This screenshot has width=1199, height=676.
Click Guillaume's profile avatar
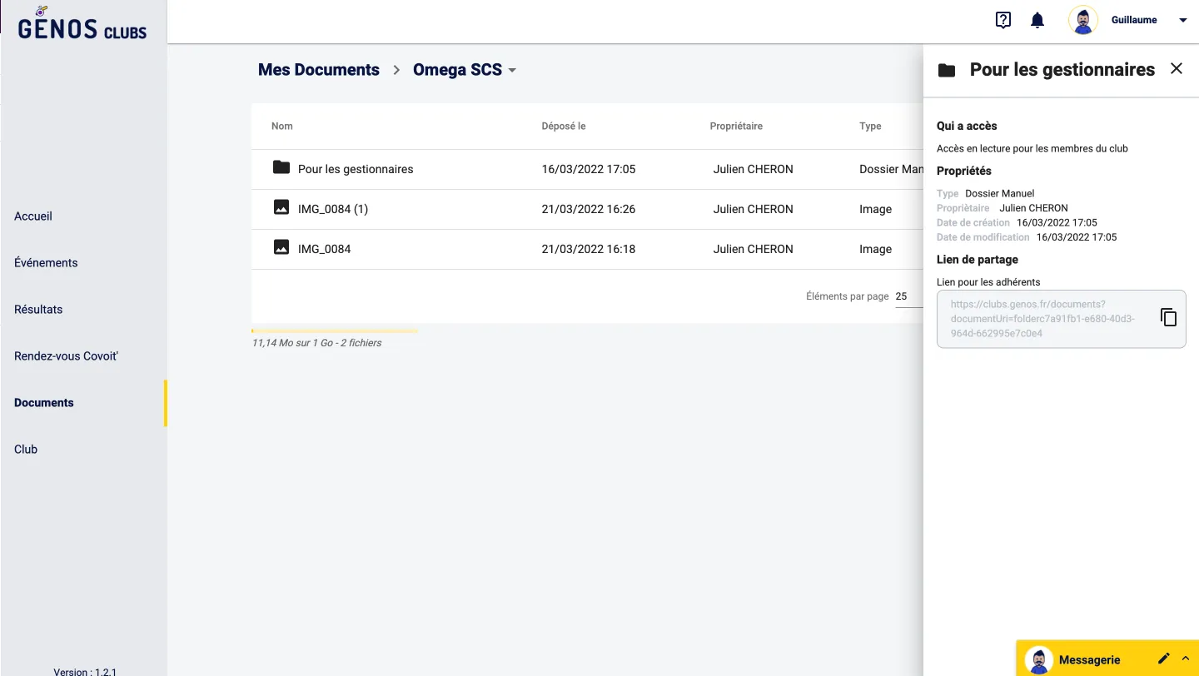tap(1082, 21)
